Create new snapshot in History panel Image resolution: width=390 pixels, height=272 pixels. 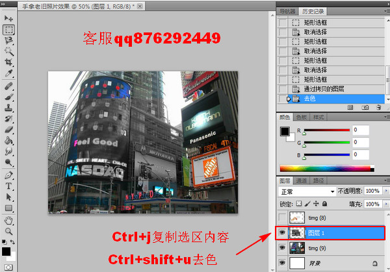tap(365, 108)
